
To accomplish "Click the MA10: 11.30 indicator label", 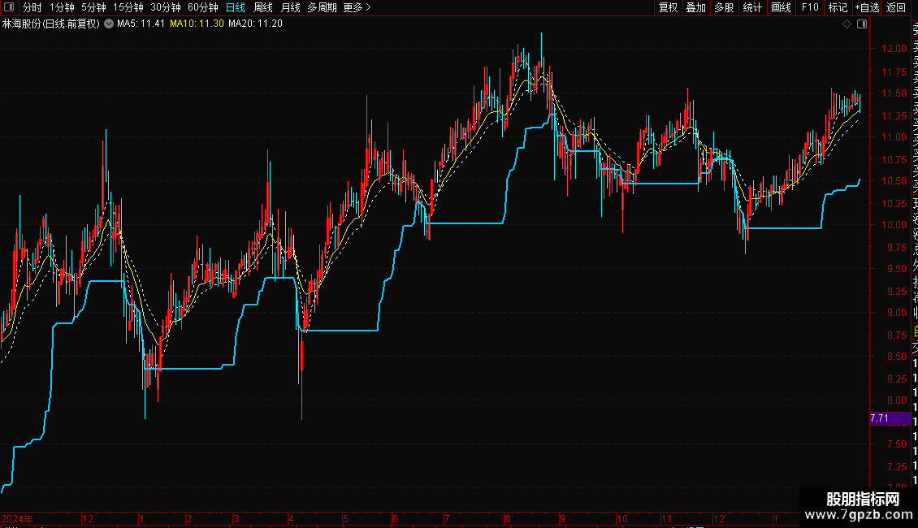I will [x=197, y=24].
